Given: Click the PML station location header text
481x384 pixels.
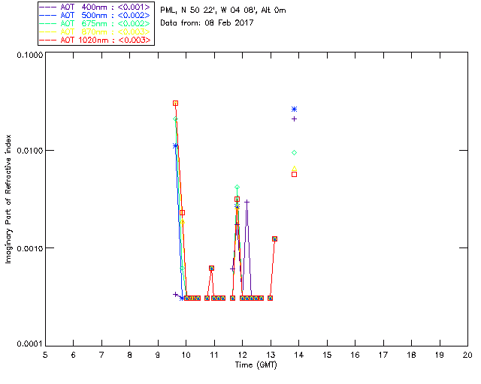Looking at the screenshot, I should pos(223,10).
